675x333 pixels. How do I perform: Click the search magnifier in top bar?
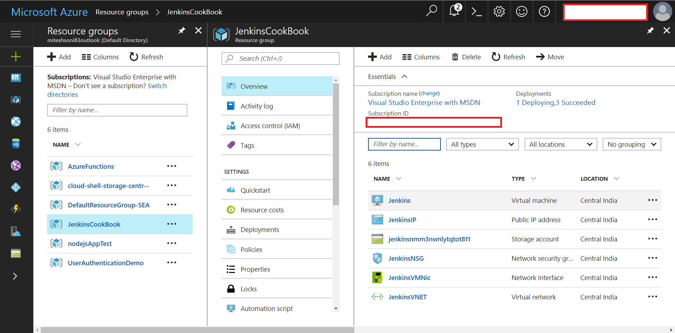click(431, 11)
